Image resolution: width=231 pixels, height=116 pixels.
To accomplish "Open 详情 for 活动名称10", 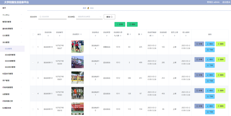I will coord(199,106).
